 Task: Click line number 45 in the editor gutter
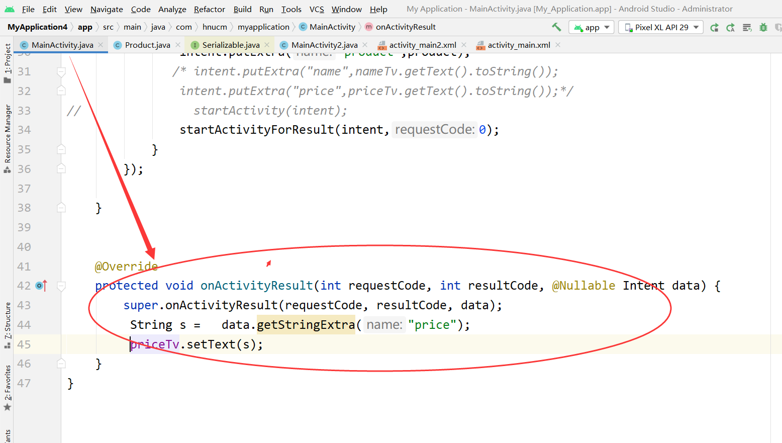(x=24, y=344)
